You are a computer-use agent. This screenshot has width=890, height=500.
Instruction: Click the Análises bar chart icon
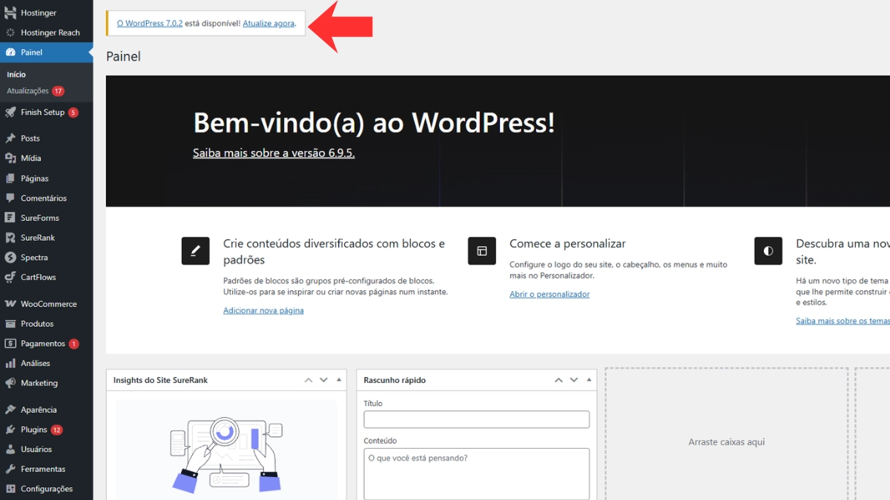10,364
